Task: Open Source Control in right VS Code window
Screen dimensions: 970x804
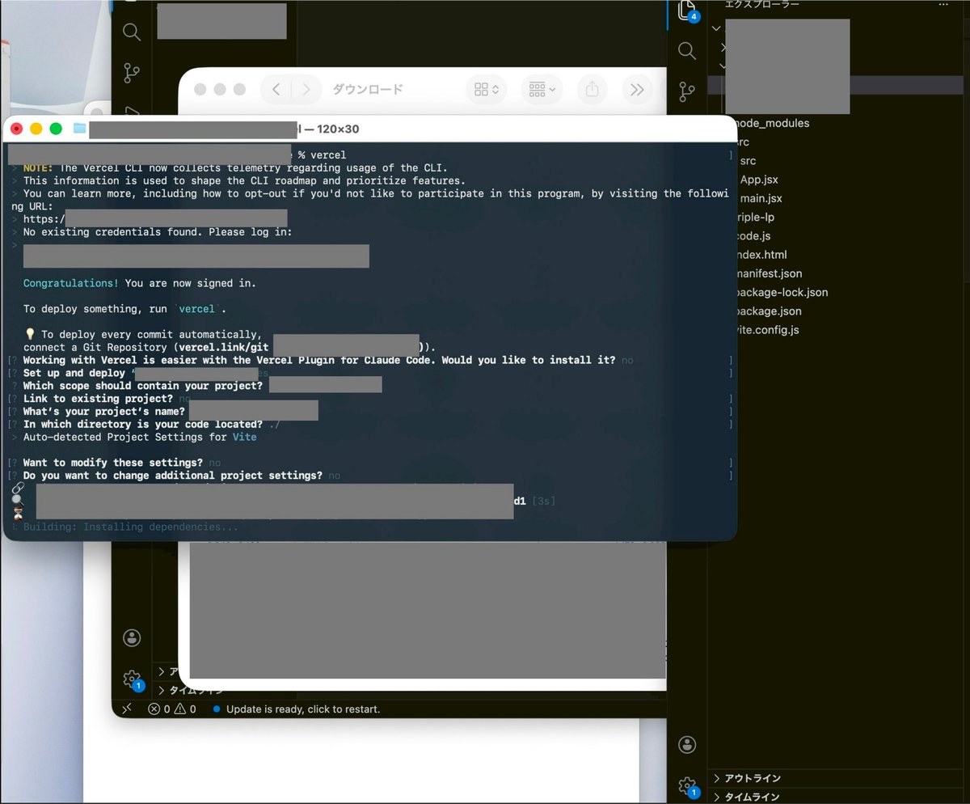Action: tap(687, 91)
